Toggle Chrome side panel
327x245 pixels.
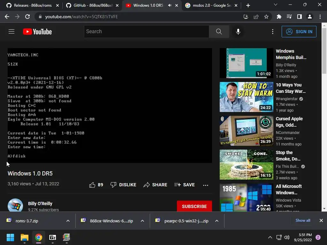[300, 17]
